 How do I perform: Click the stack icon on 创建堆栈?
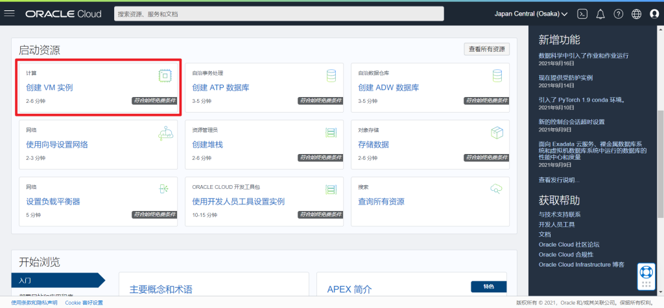[x=331, y=133]
